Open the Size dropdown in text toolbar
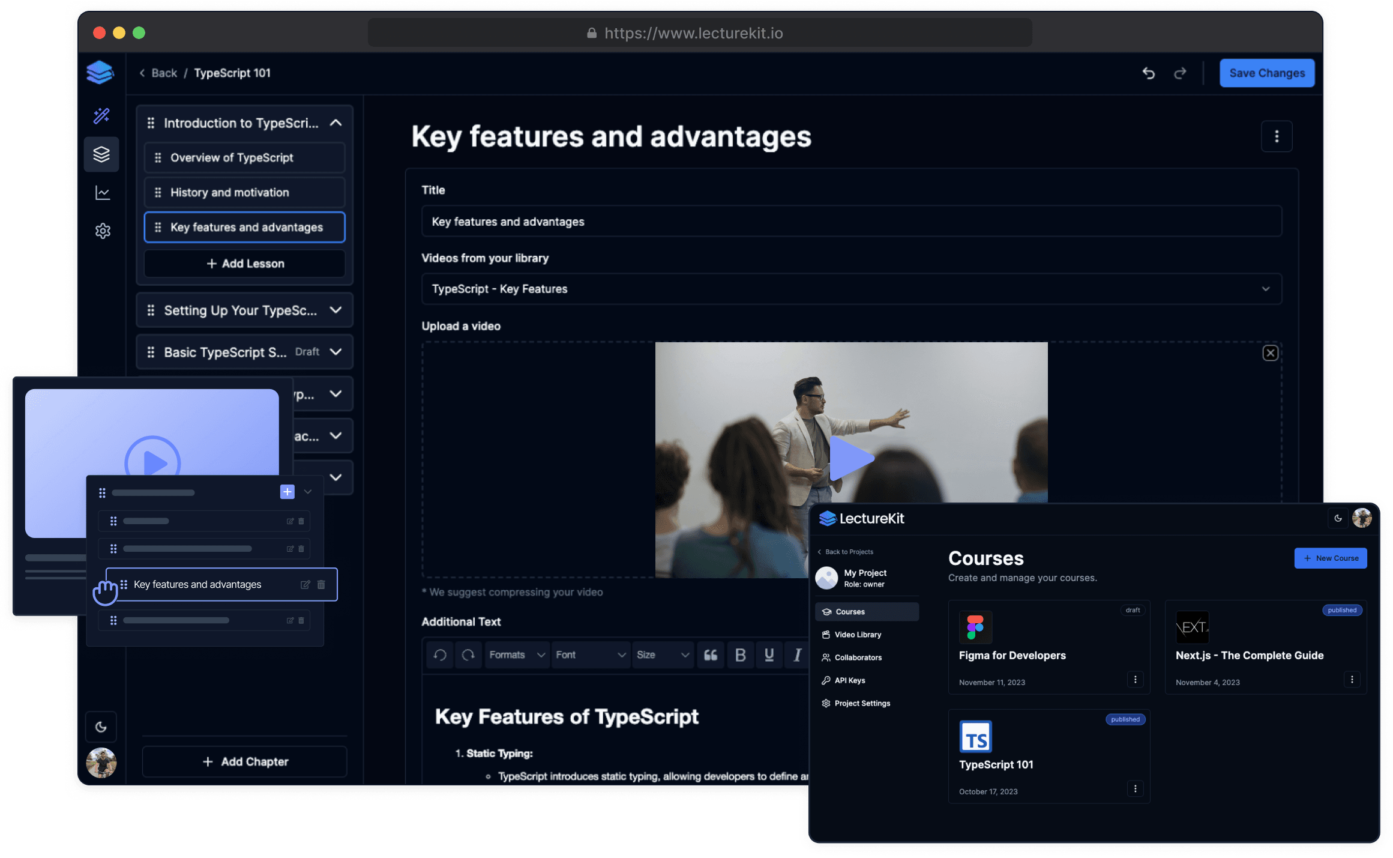Screen dimensions: 1393x858 663,655
